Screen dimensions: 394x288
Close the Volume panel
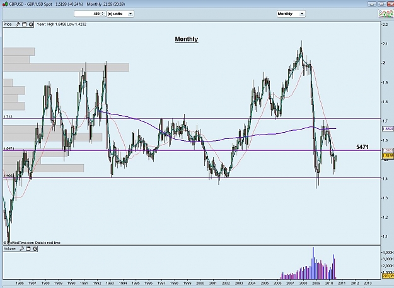point(35,248)
